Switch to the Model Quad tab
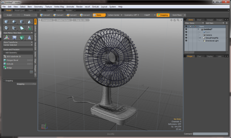This screenshot has height=138, width=231. [20, 10]
